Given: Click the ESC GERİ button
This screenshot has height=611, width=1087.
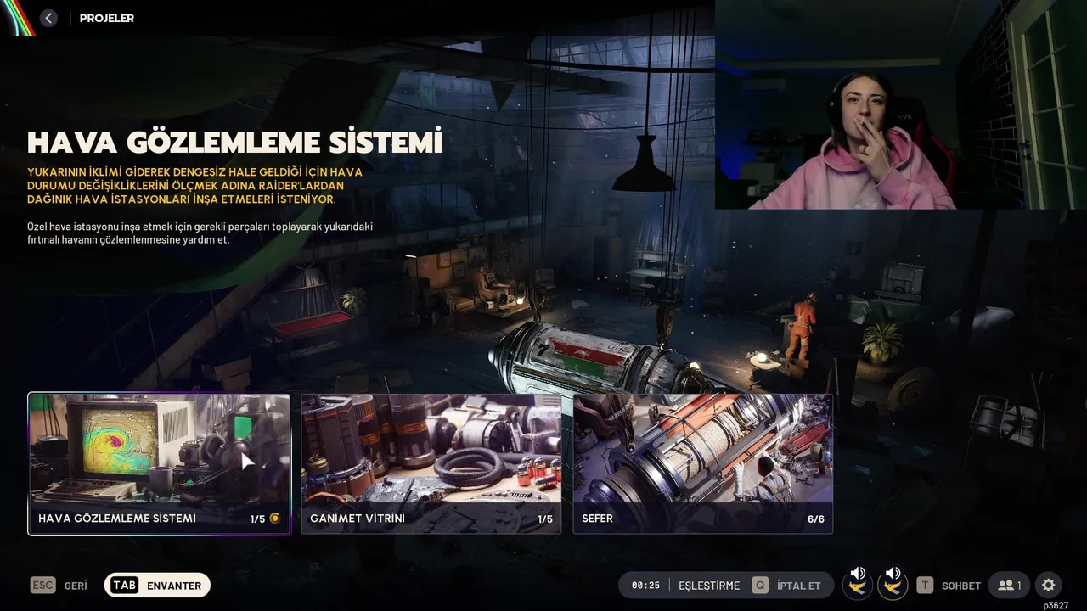Looking at the screenshot, I should click(59, 586).
